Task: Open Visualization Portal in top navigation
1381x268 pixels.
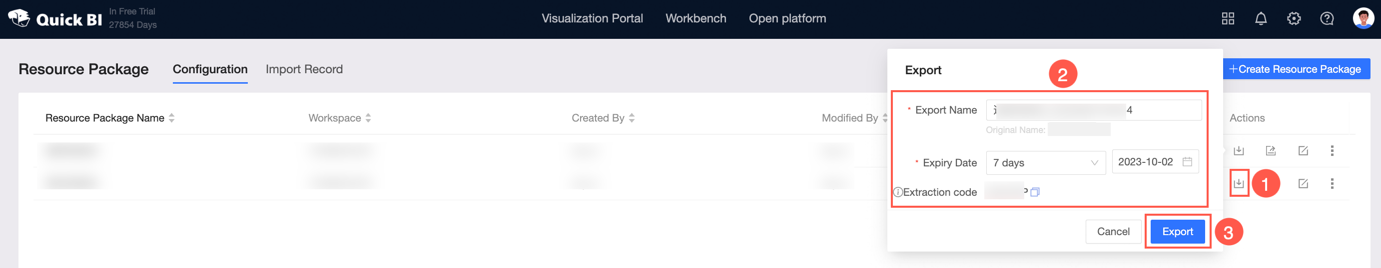Action: (x=592, y=19)
